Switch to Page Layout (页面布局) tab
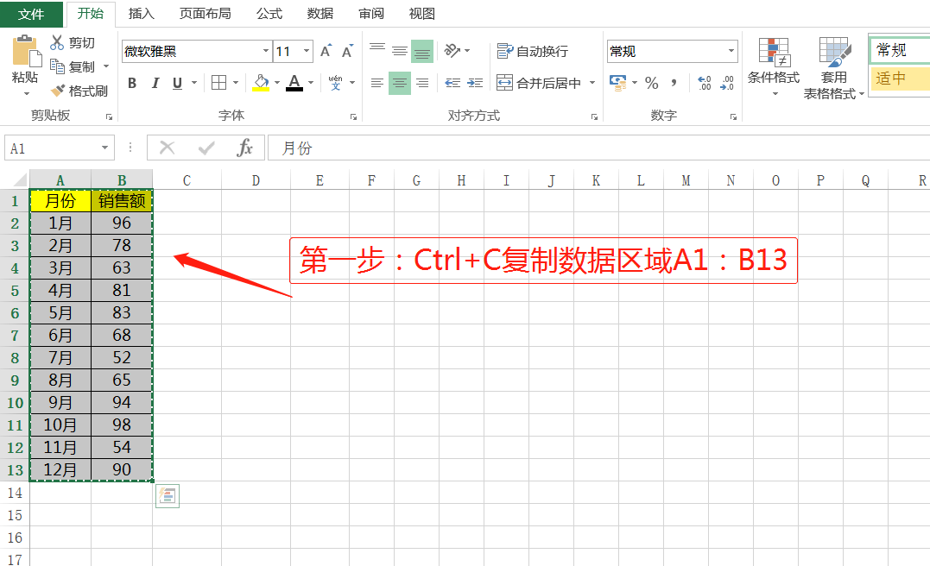The height and width of the screenshot is (566, 930). coord(206,14)
